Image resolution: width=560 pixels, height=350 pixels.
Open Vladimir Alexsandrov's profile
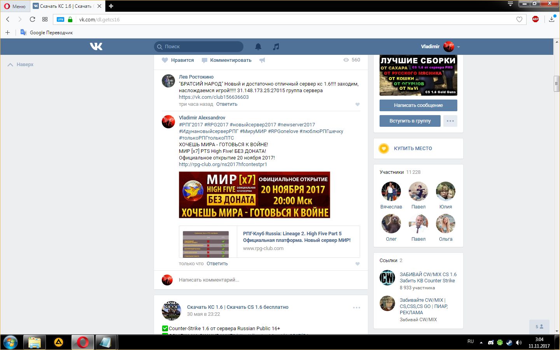[202, 118]
